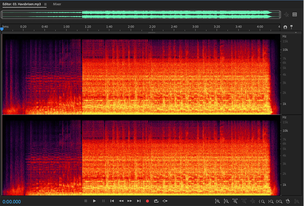
Task: Click the last zoom icon in bottom toolbar
Action: pos(297,201)
